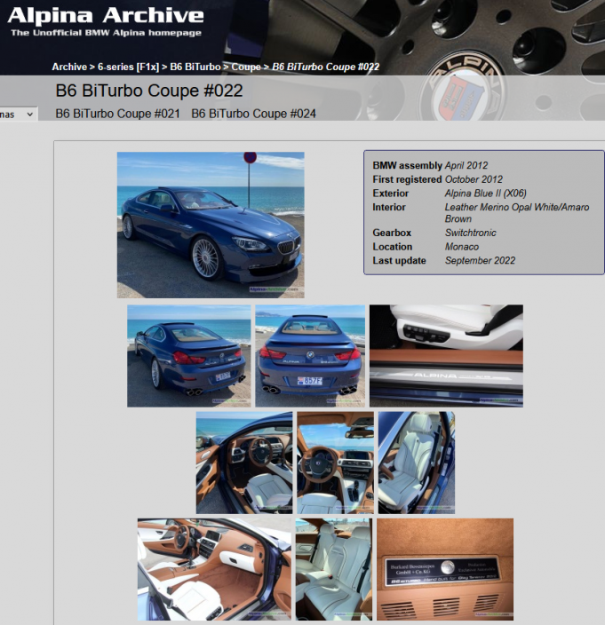Open the rear three-quarter view photo

pyautogui.click(x=187, y=356)
